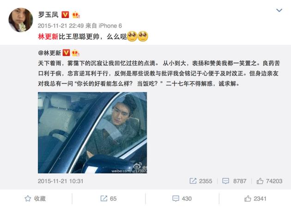The image size is (291, 207).
Task: Open comments using the 430 button
Action: click(x=182, y=199)
